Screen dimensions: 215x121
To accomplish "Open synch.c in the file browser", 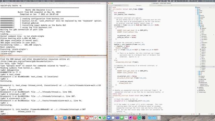I will click(203, 64).
